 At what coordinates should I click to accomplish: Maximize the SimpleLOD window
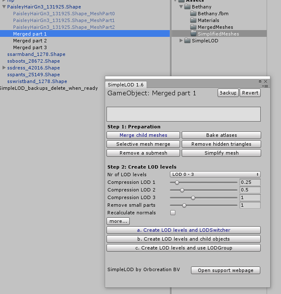(x=260, y=81)
